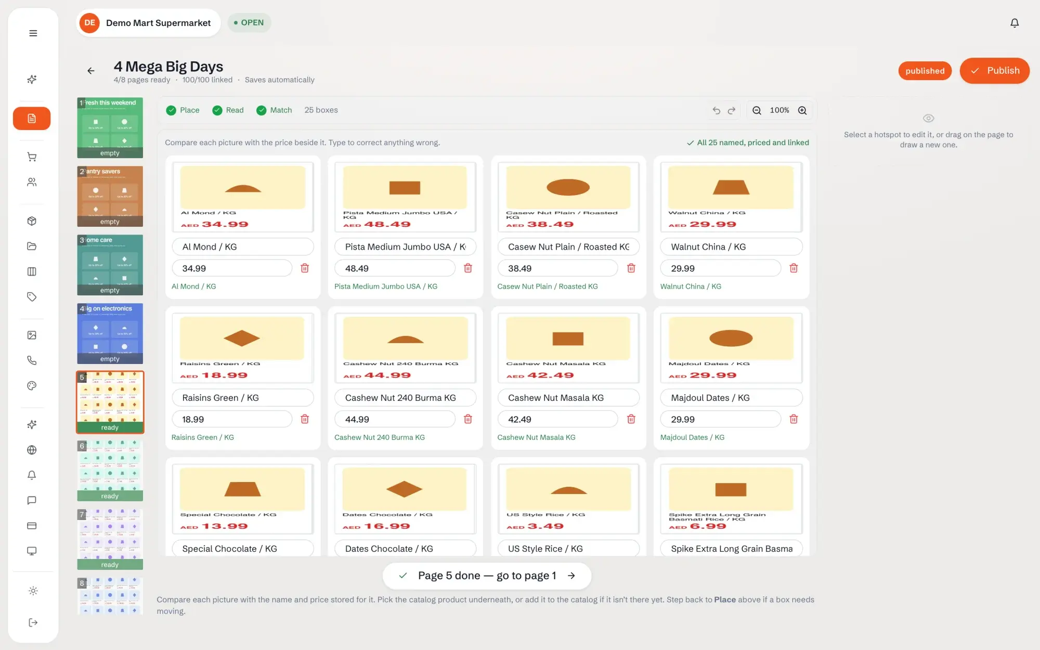
Task: Open the customers people icon in sidebar
Action: pyautogui.click(x=32, y=182)
